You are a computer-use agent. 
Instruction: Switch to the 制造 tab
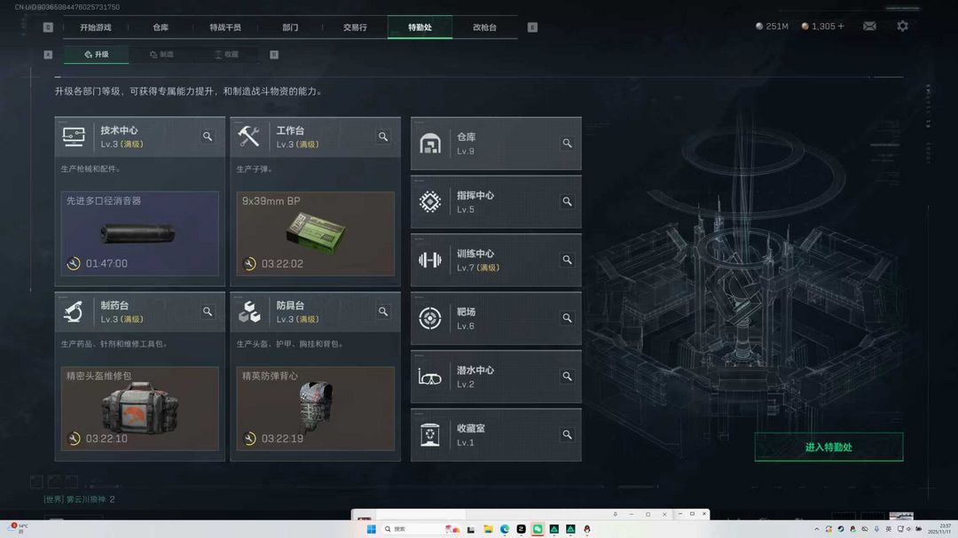162,54
